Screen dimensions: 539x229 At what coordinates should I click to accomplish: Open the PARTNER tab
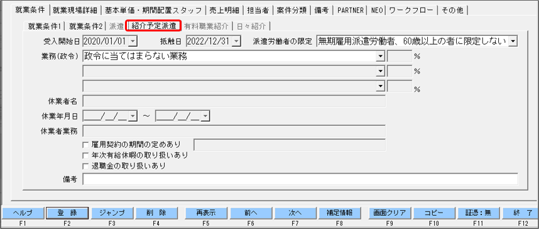(351, 10)
